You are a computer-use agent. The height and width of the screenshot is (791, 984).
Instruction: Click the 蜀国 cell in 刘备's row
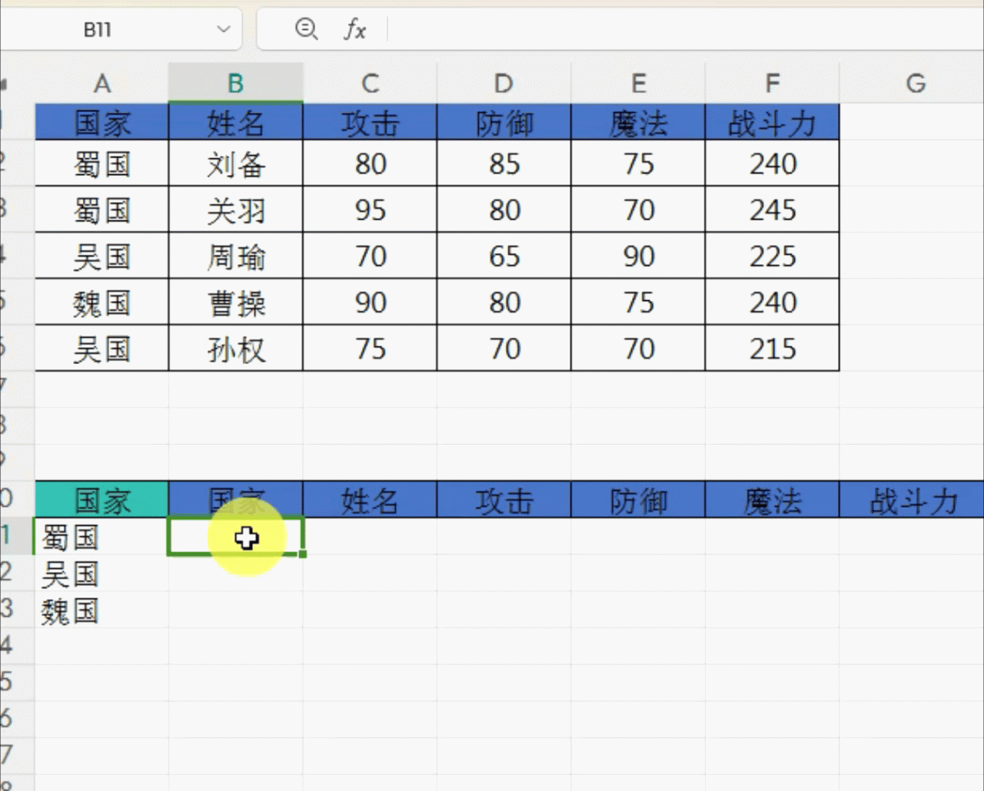[x=101, y=164]
